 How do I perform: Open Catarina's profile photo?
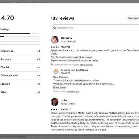coord(55,40)
